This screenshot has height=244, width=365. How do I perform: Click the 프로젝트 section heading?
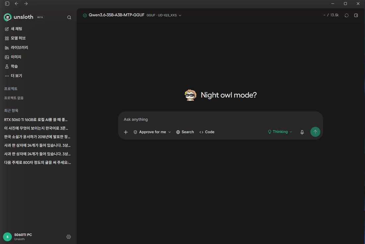pyautogui.click(x=11, y=89)
